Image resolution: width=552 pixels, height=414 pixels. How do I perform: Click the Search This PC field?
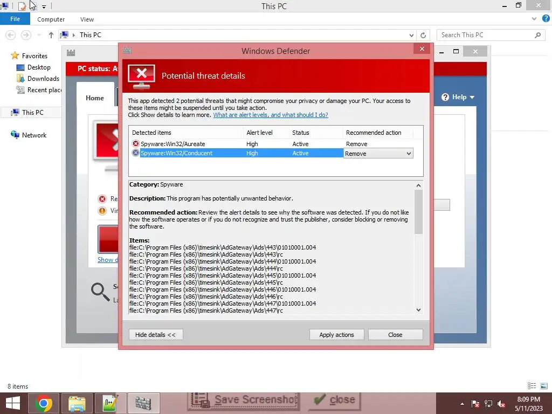[x=492, y=35]
